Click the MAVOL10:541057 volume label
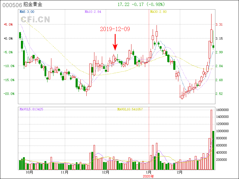 tap(130, 109)
